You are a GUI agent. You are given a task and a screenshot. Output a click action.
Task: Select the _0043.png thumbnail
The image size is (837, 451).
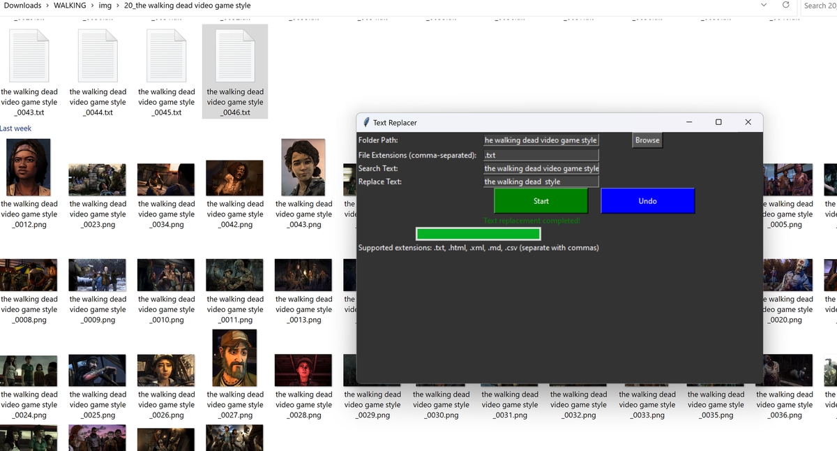303,168
